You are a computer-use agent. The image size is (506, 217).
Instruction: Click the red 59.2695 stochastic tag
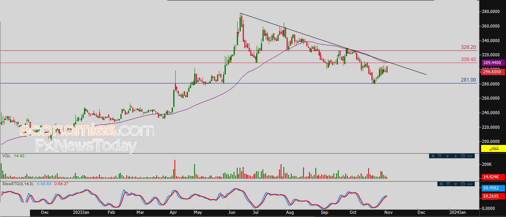point(493,196)
